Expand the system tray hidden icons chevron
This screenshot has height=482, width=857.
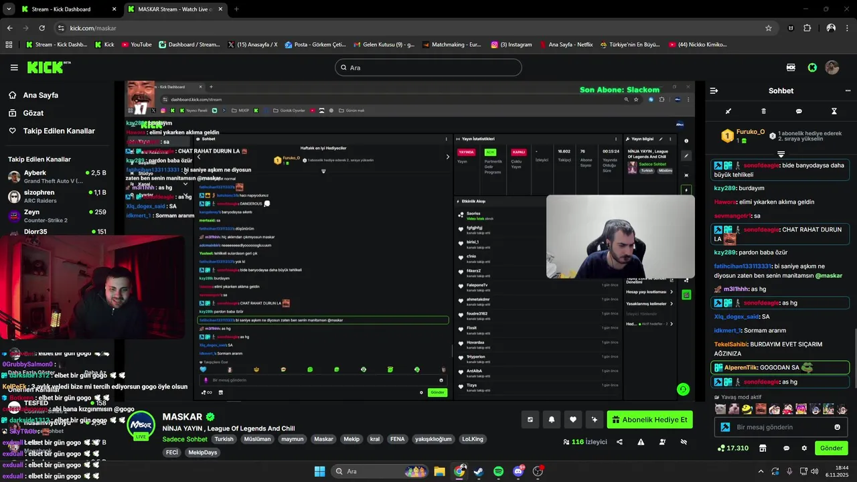tap(761, 471)
